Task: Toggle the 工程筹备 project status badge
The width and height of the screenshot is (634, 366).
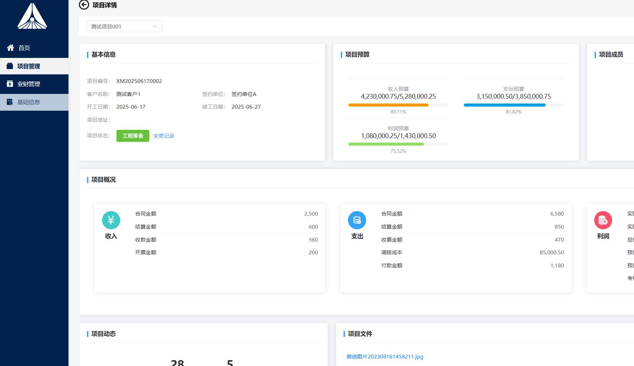Action: tap(133, 135)
